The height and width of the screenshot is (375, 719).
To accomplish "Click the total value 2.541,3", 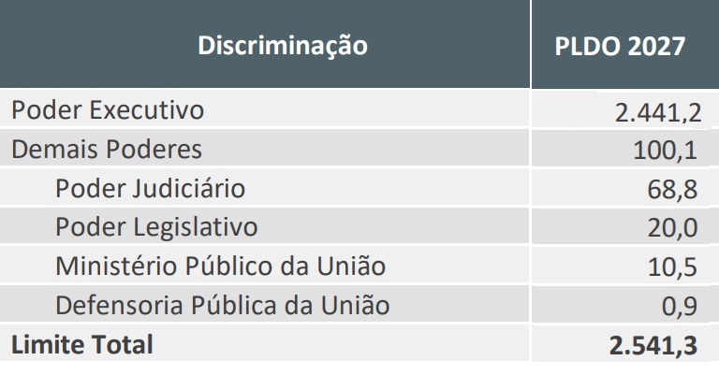I will (x=653, y=346).
